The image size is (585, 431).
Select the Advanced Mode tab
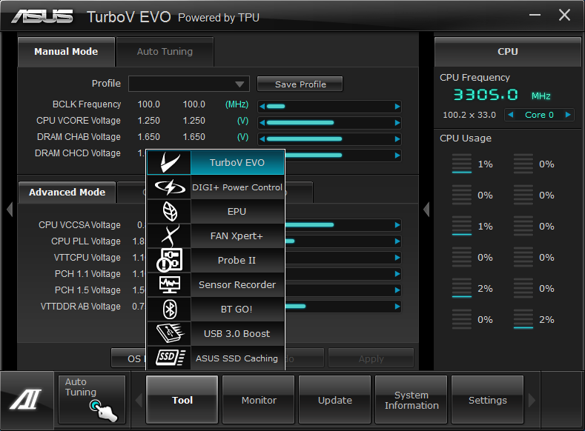[x=67, y=193]
